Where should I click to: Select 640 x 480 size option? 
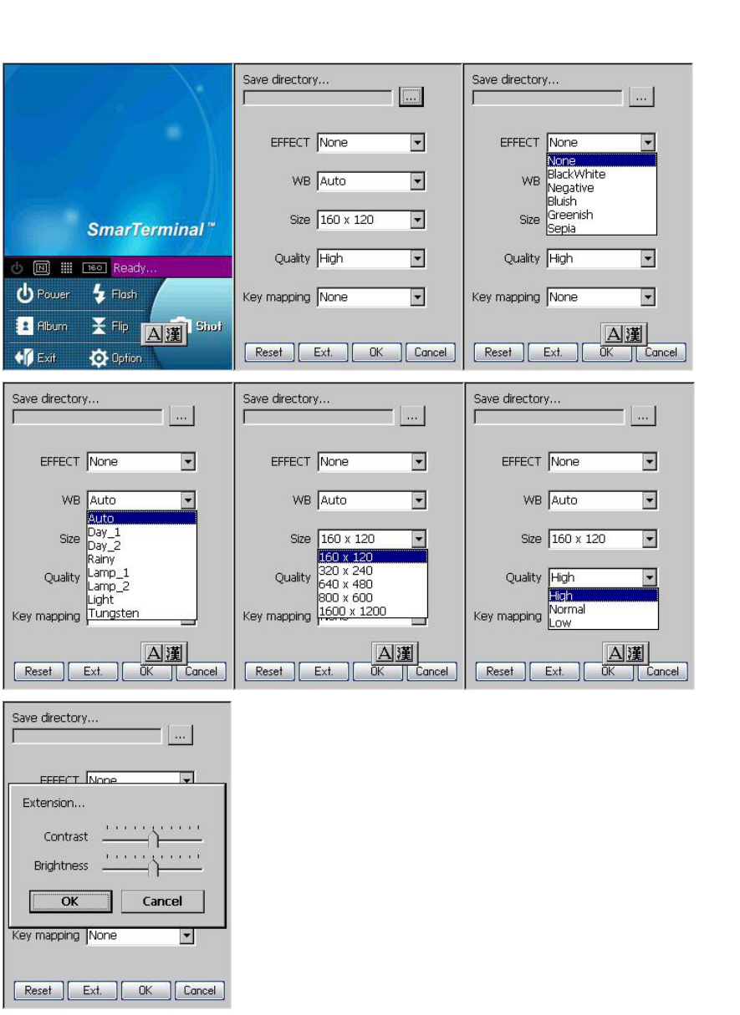tap(372, 584)
